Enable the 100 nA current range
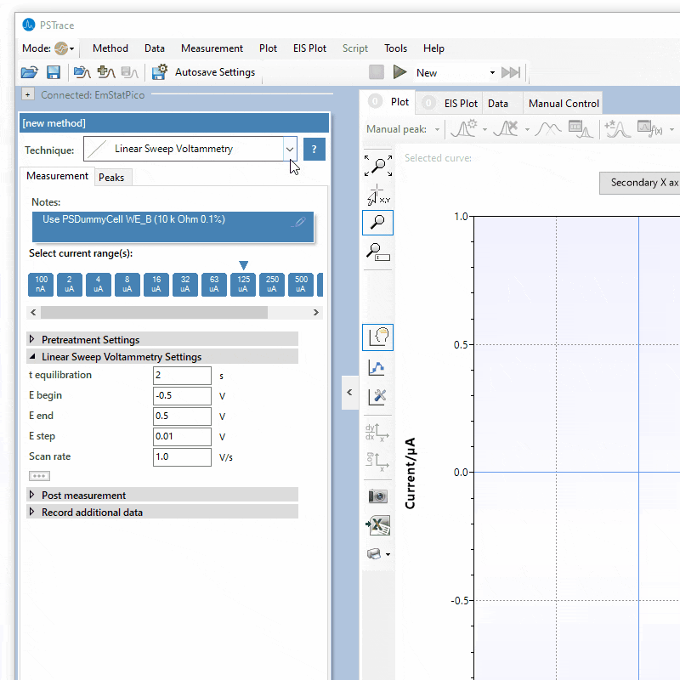 pos(40,284)
